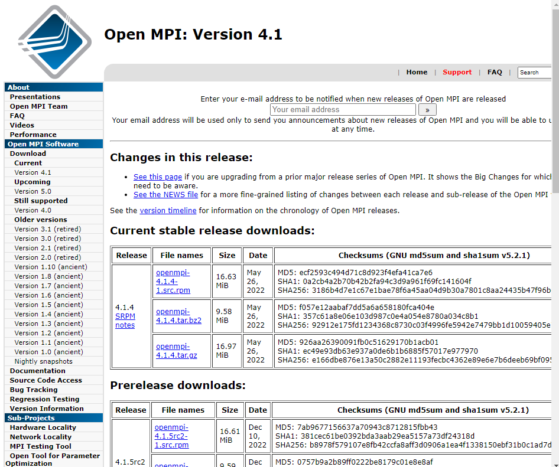The height and width of the screenshot is (467, 559).
Task: Open Documentation in the sidebar
Action: coord(37,371)
